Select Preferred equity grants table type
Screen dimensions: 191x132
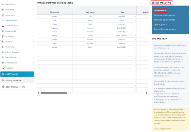click(164, 20)
